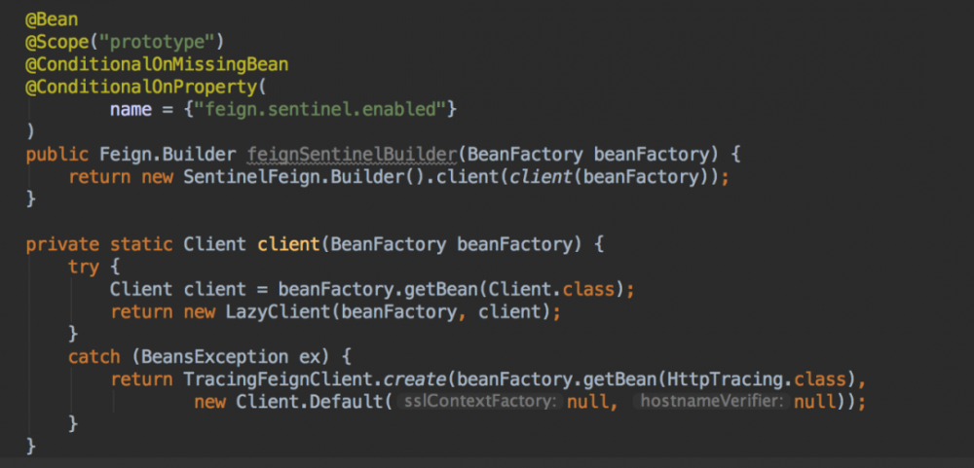This screenshot has width=974, height=468.
Task: Click Feign.Builder return type
Action: click(x=168, y=155)
